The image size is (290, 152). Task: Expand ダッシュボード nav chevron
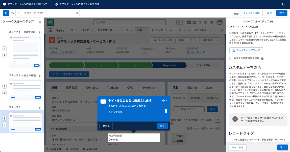tap(171, 30)
